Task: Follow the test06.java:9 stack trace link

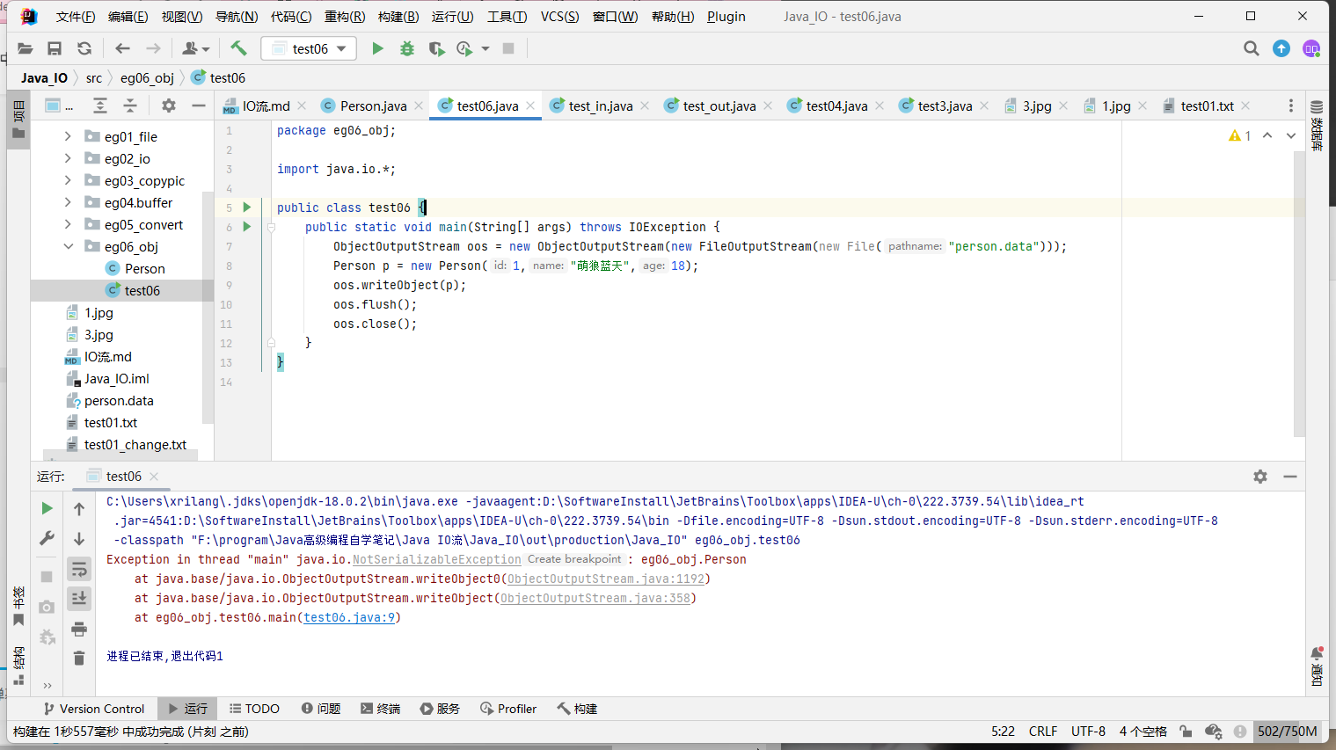Action: [x=349, y=617]
